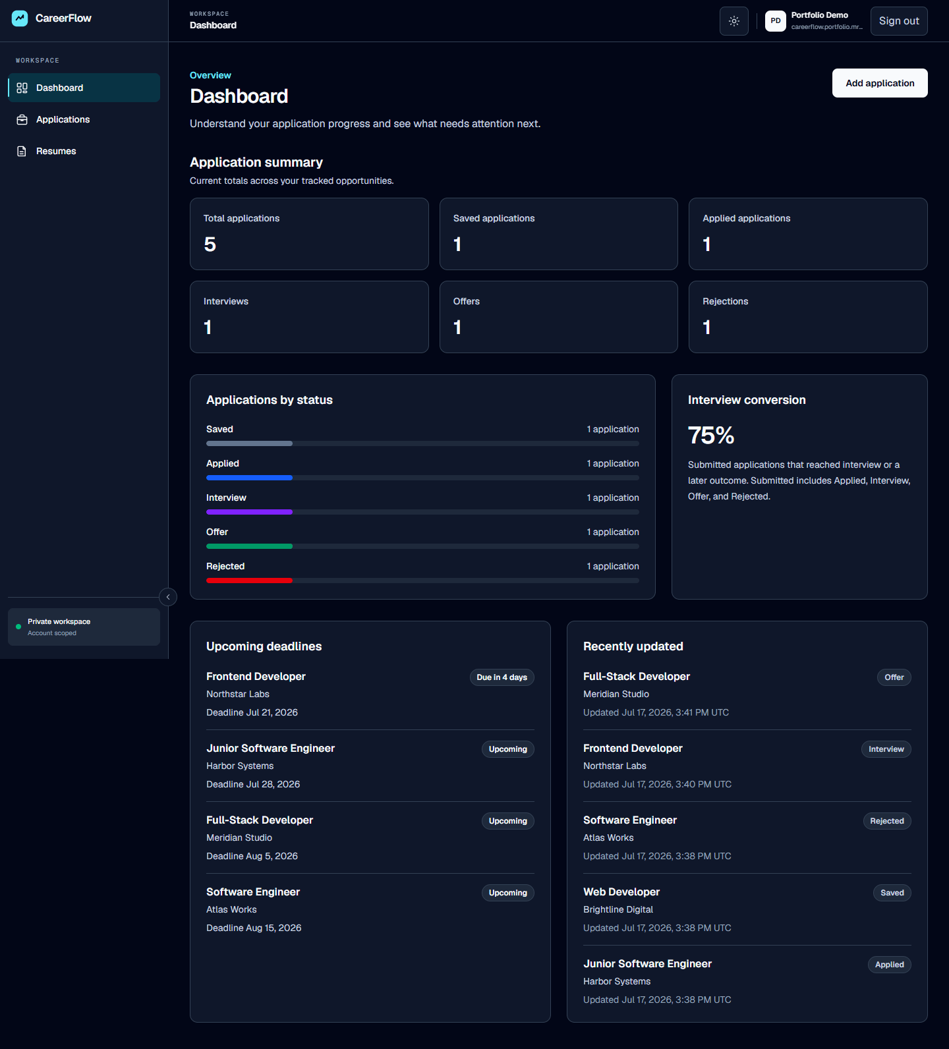Click the Recently updated heading
This screenshot has width=949, height=1049.
point(633,646)
